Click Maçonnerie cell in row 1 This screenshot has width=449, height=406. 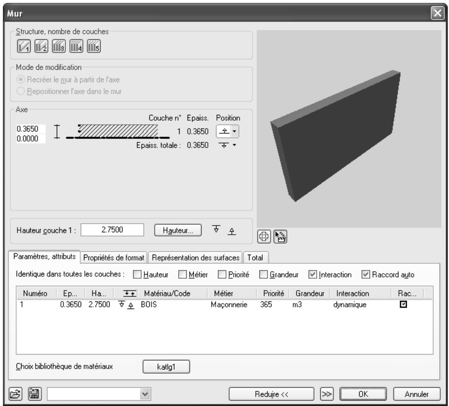click(229, 304)
